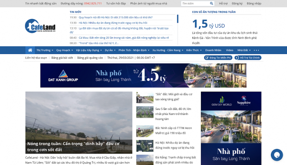The width and height of the screenshot is (287, 165).
Task: Click the home icon in navigation bar
Action: point(30,50)
